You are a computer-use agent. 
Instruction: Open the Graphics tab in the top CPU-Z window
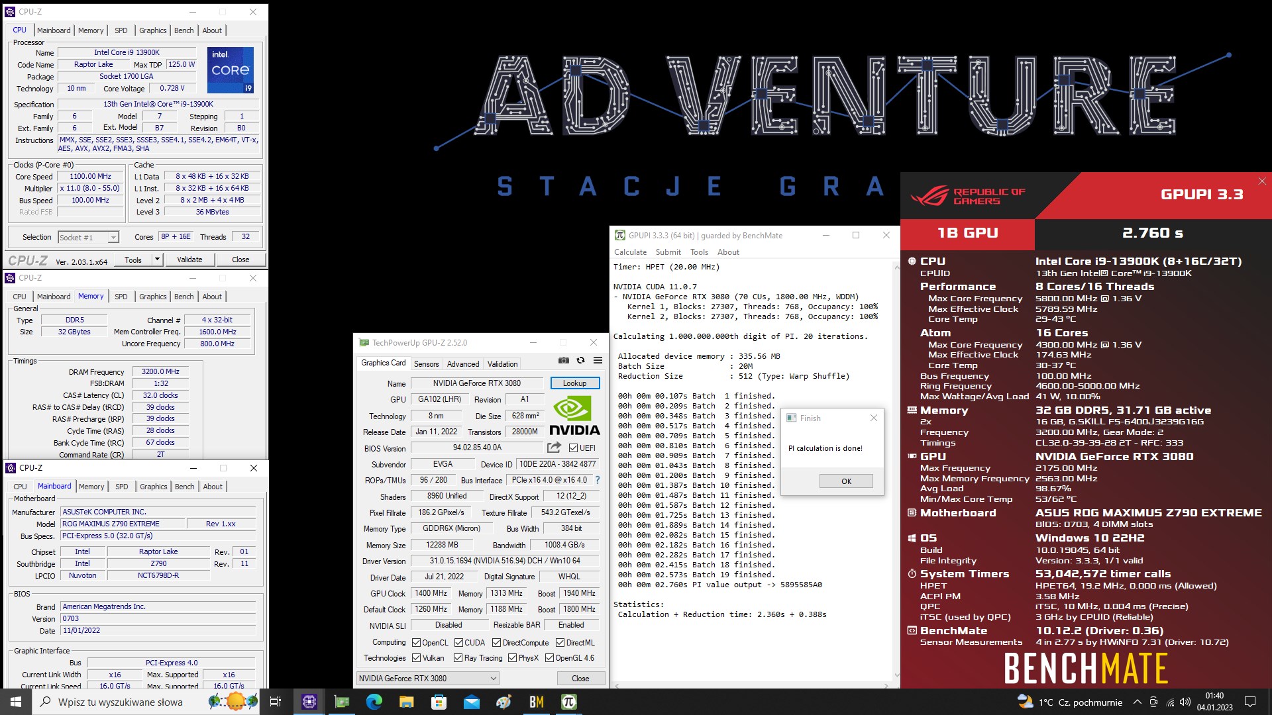pyautogui.click(x=153, y=30)
